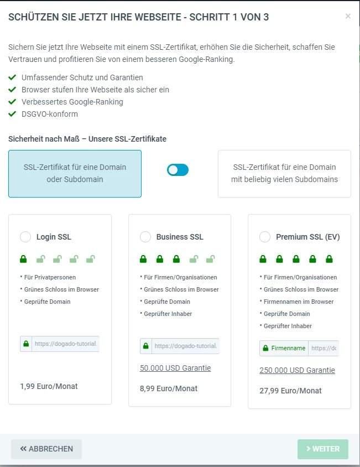Choose the Premium SSL (EV) radio button

[265, 237]
